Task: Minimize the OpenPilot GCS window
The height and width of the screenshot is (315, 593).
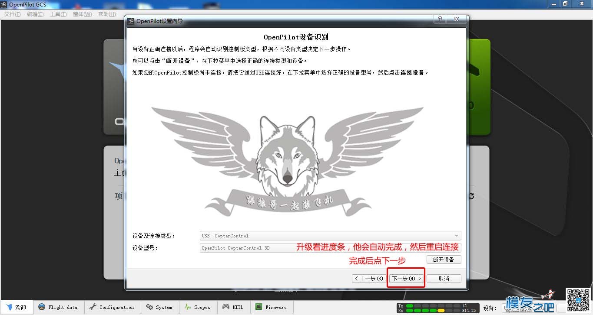Action: click(x=553, y=3)
